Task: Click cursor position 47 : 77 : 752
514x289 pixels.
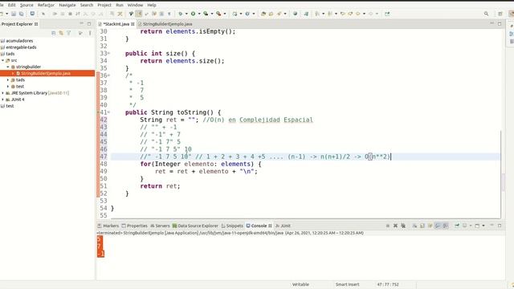Action: pos(388,284)
